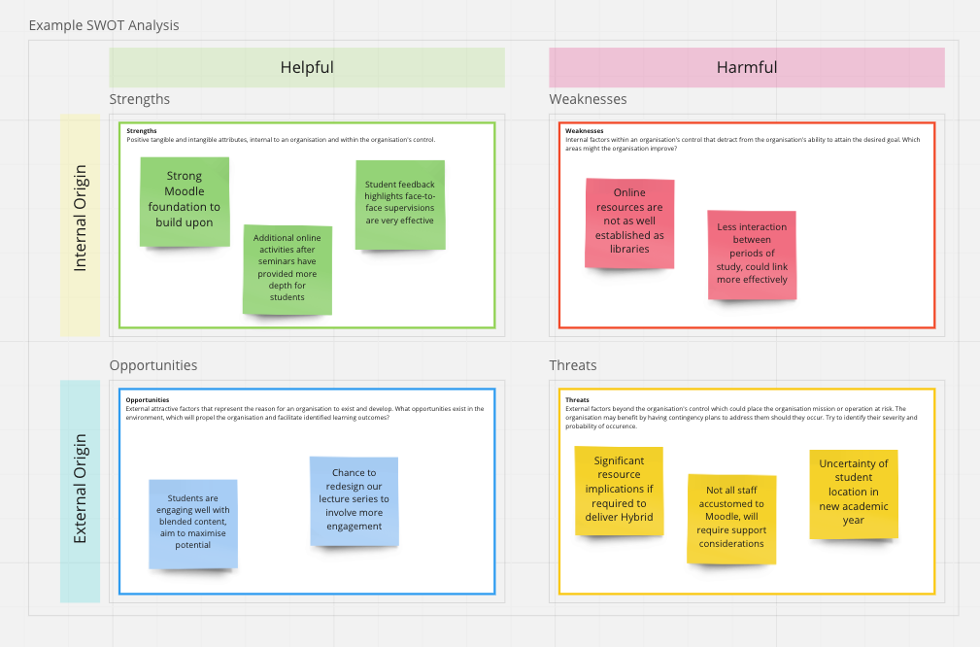Screen dimensions: 980x647
Task: Select the 'Example SWOT Analysis' frame title
Action: point(104,25)
